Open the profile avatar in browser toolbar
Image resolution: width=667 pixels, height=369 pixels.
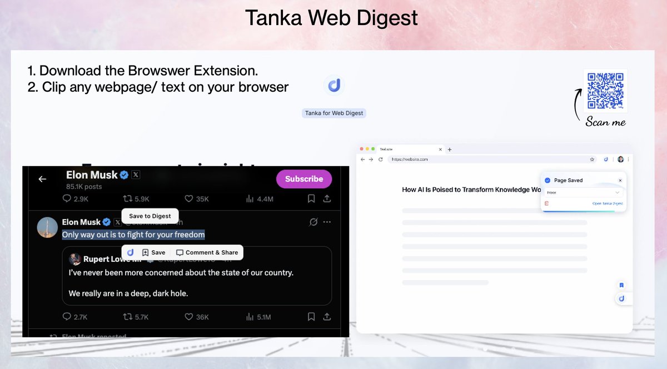coord(621,159)
